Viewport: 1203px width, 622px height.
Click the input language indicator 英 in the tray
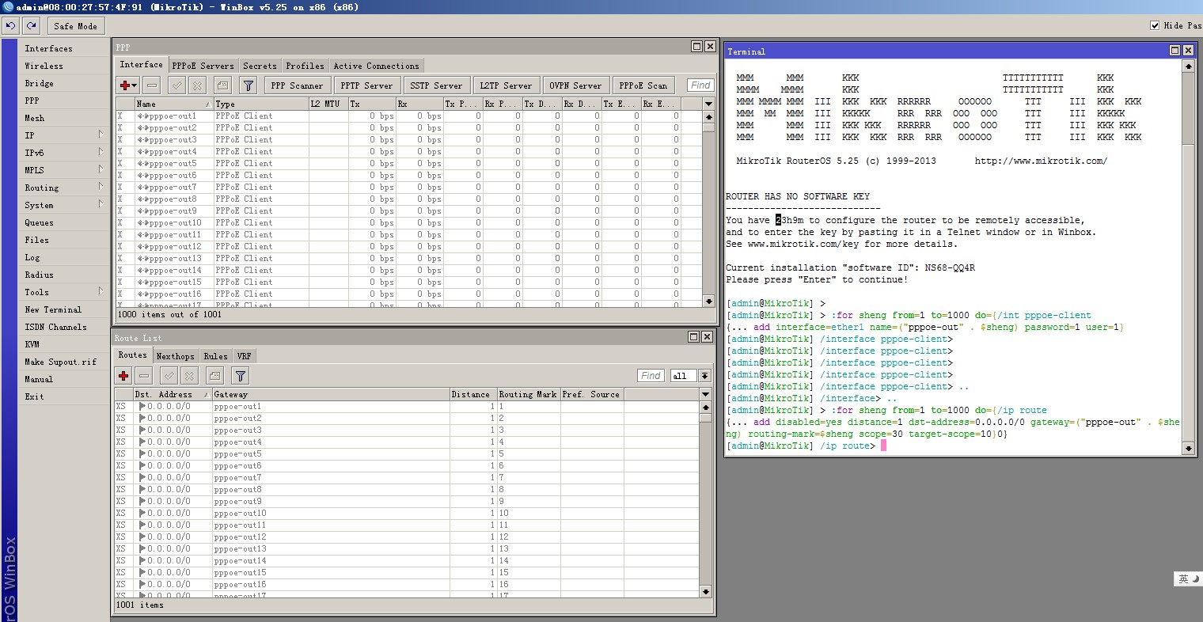[x=1183, y=579]
